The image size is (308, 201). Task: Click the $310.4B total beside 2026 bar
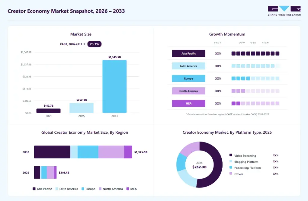point(64,172)
